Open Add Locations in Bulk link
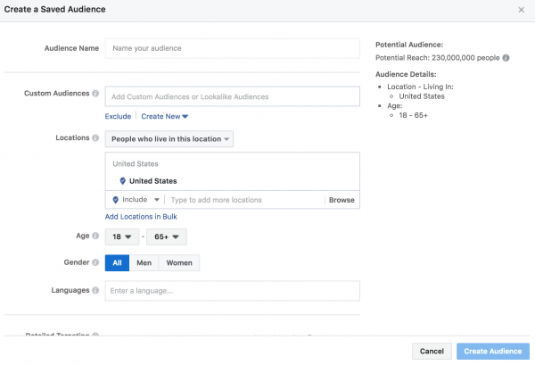The image size is (535, 365). tap(141, 217)
